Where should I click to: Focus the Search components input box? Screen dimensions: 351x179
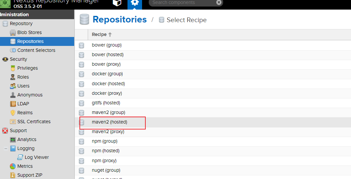point(182,3)
